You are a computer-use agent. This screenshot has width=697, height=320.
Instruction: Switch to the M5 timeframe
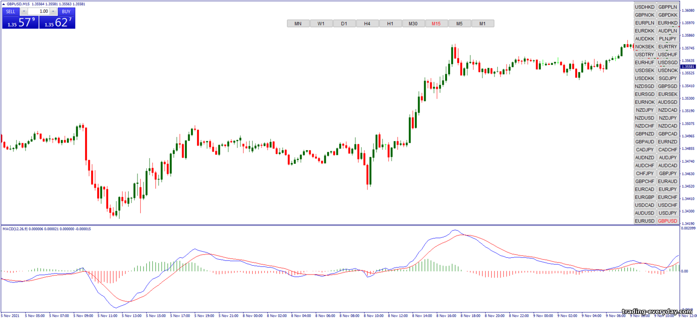pyautogui.click(x=460, y=23)
